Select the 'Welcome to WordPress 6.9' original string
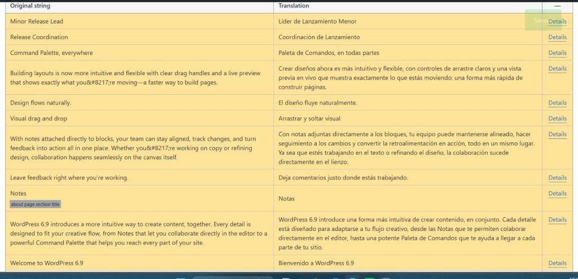This screenshot has height=279, width=578. pos(46,264)
